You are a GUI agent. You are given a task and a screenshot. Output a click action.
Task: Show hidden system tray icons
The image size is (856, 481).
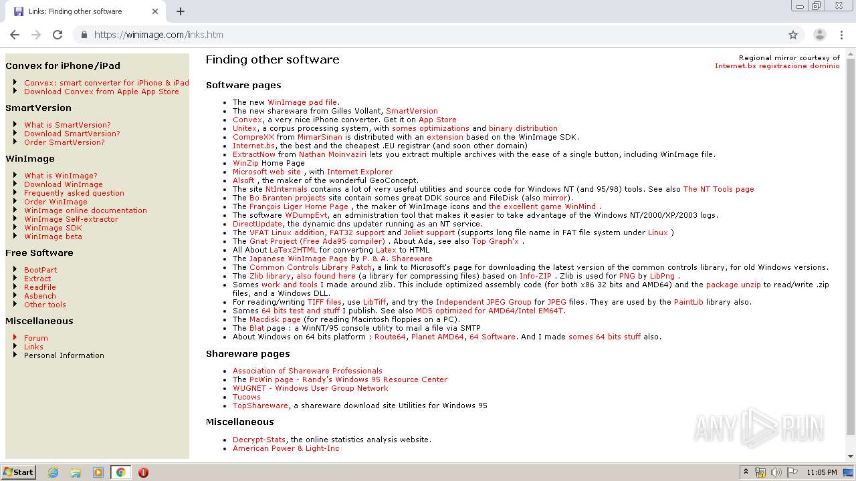point(746,472)
